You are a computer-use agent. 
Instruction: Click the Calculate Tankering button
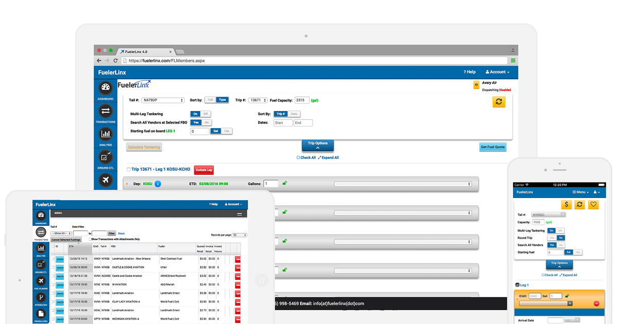point(144,147)
